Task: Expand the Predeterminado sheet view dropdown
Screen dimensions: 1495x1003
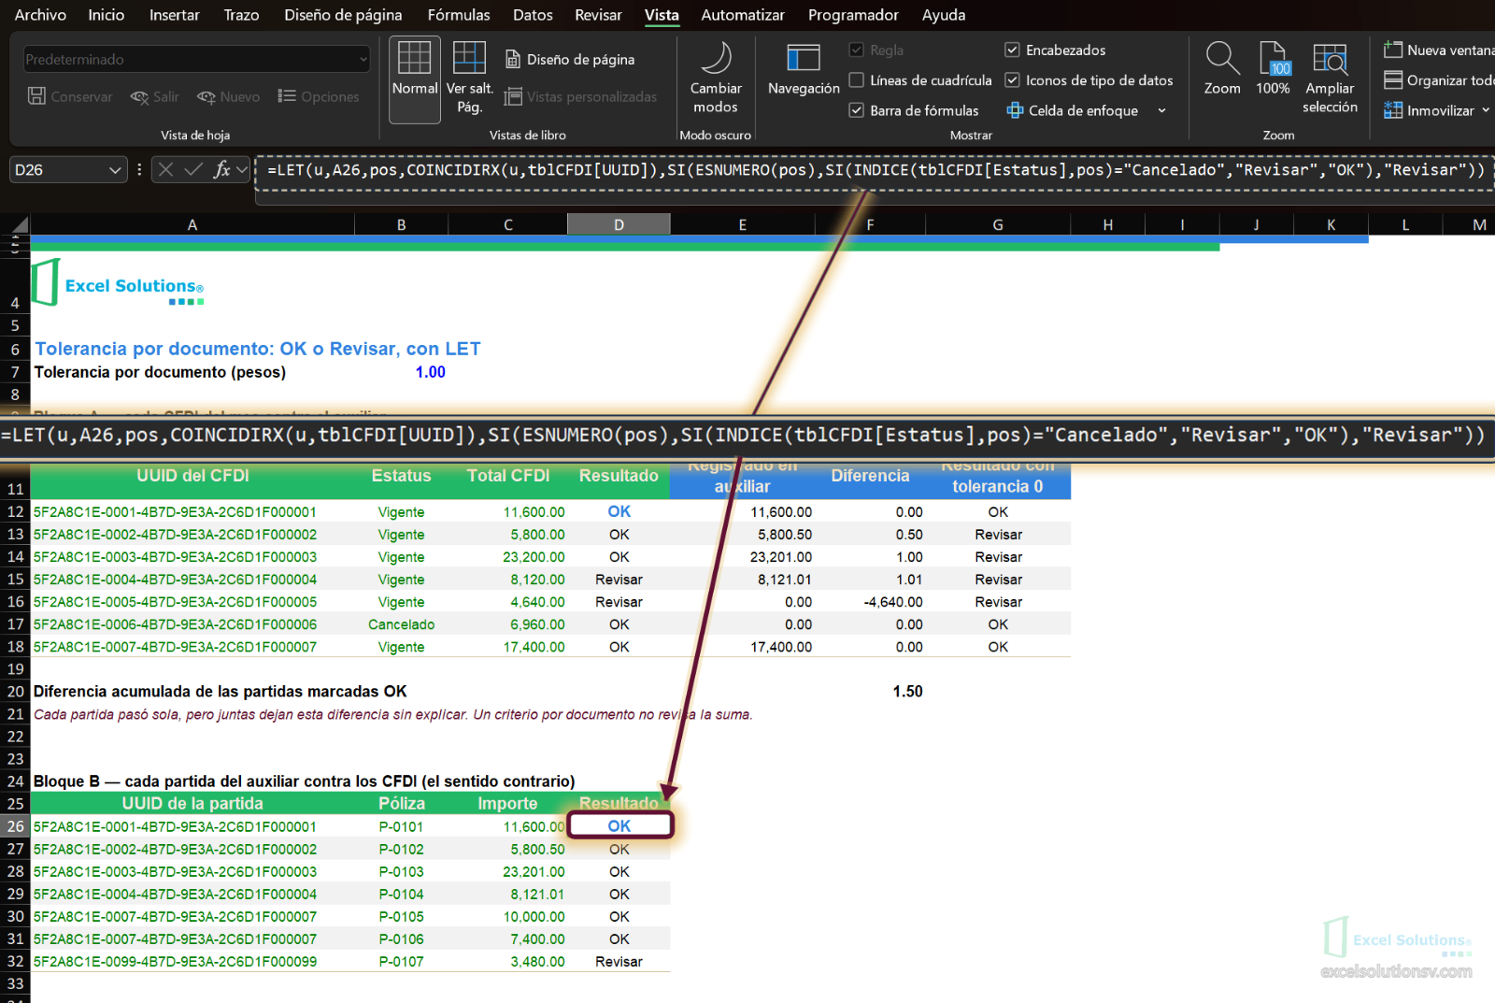Action: 363,60
